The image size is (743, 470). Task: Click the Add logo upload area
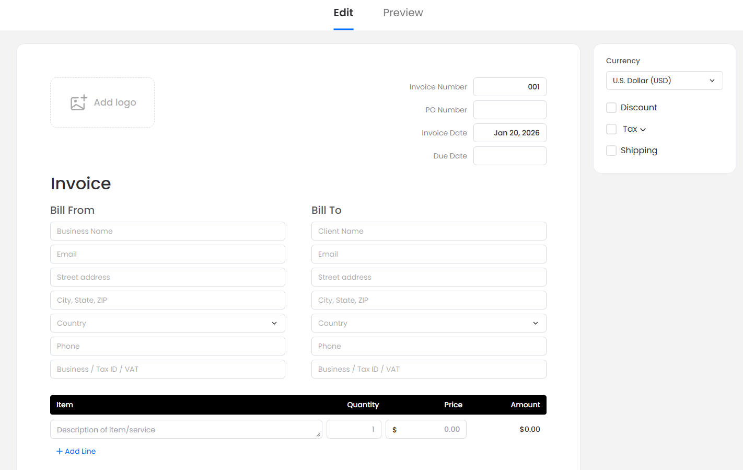102,102
